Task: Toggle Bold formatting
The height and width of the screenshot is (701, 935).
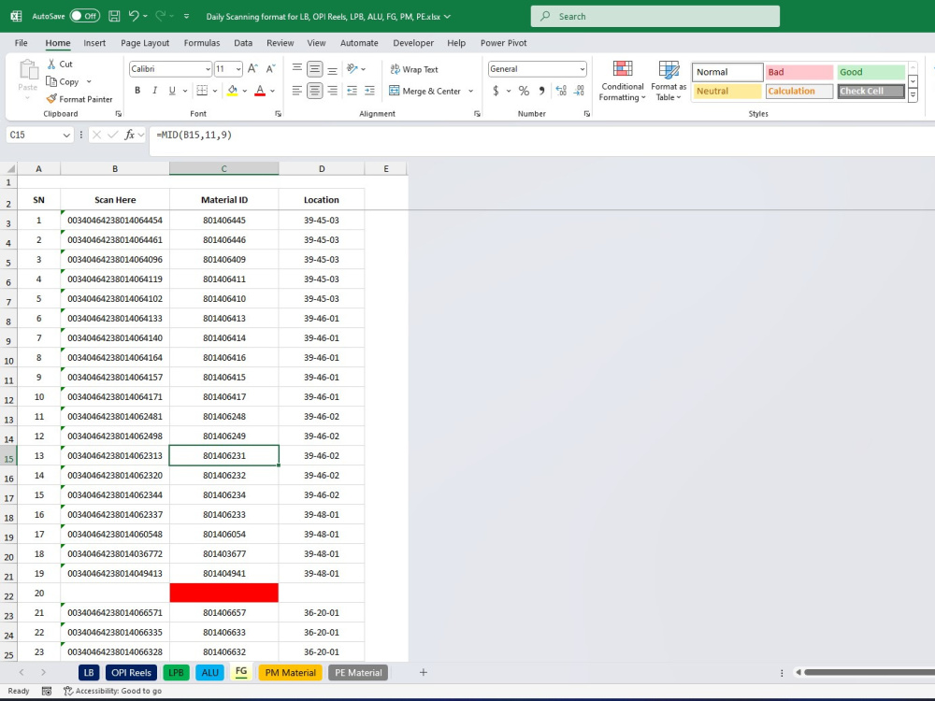Action: pos(137,91)
